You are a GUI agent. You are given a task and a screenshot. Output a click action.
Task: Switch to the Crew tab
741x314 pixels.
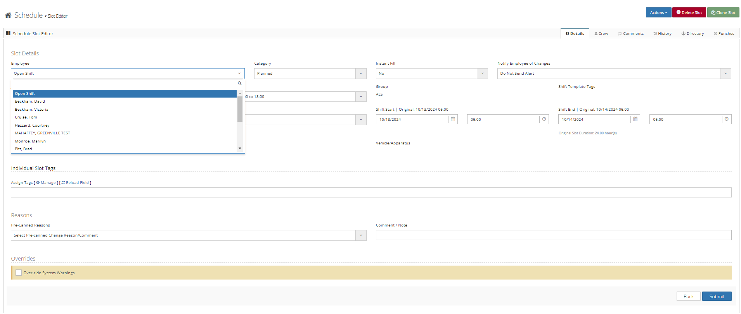pyautogui.click(x=601, y=34)
